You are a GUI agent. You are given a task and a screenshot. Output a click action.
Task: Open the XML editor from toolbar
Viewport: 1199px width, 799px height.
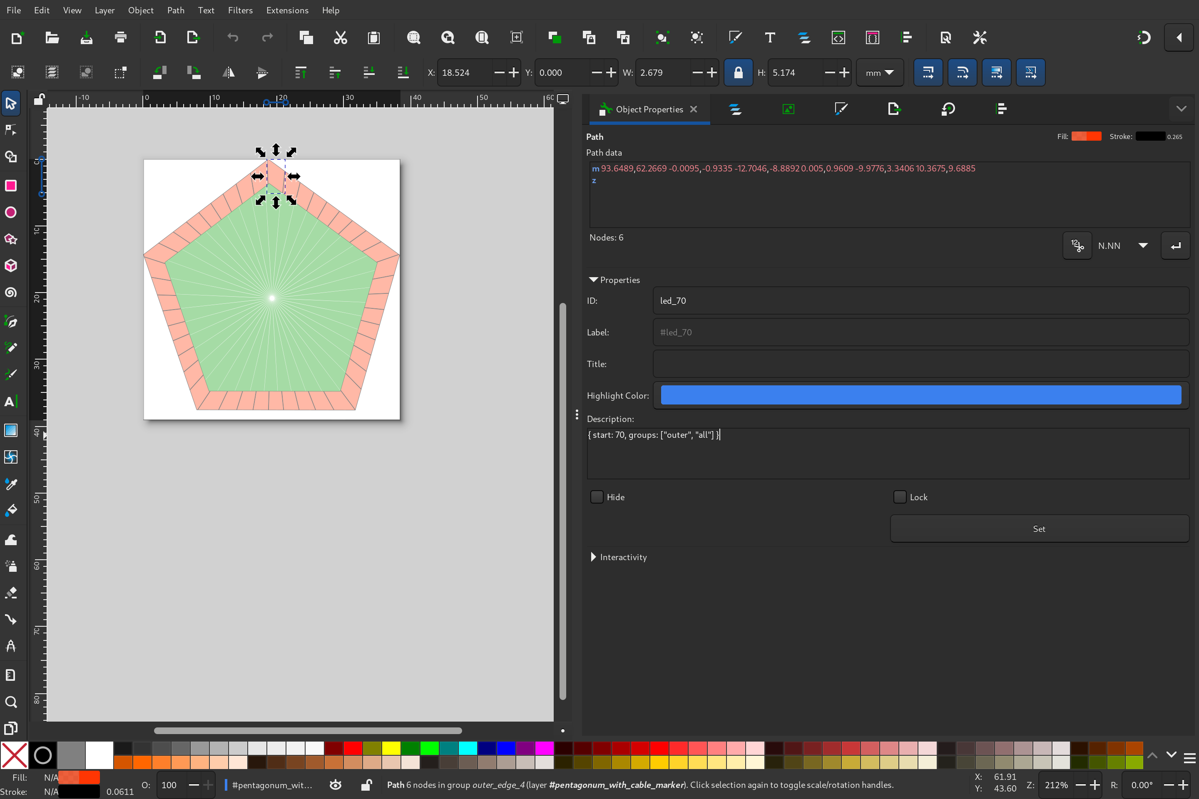(838, 37)
